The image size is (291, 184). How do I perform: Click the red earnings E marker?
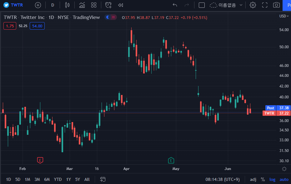40,160
